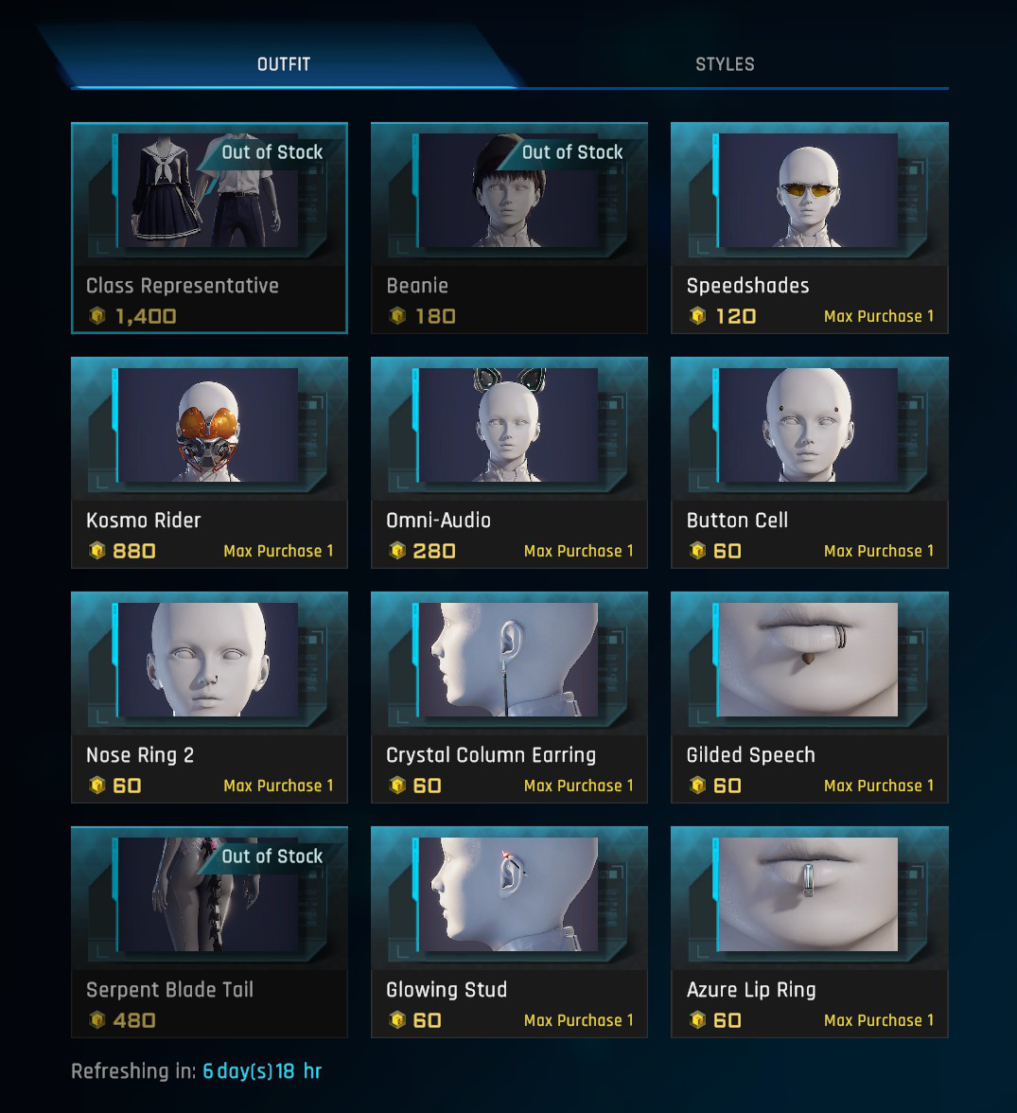Click the Azure Lip Ring name label
Image resolution: width=1017 pixels, height=1113 pixels.
[x=751, y=990]
